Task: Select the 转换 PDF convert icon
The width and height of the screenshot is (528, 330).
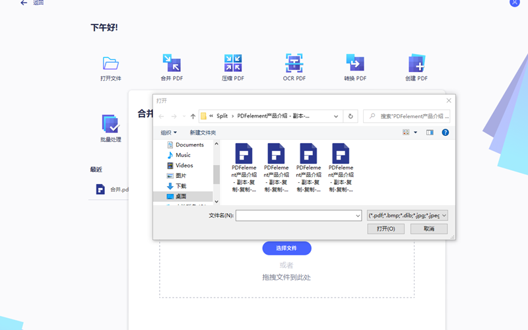Action: (x=355, y=63)
